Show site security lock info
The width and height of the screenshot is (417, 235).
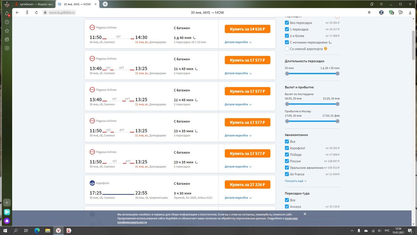click(44, 12)
